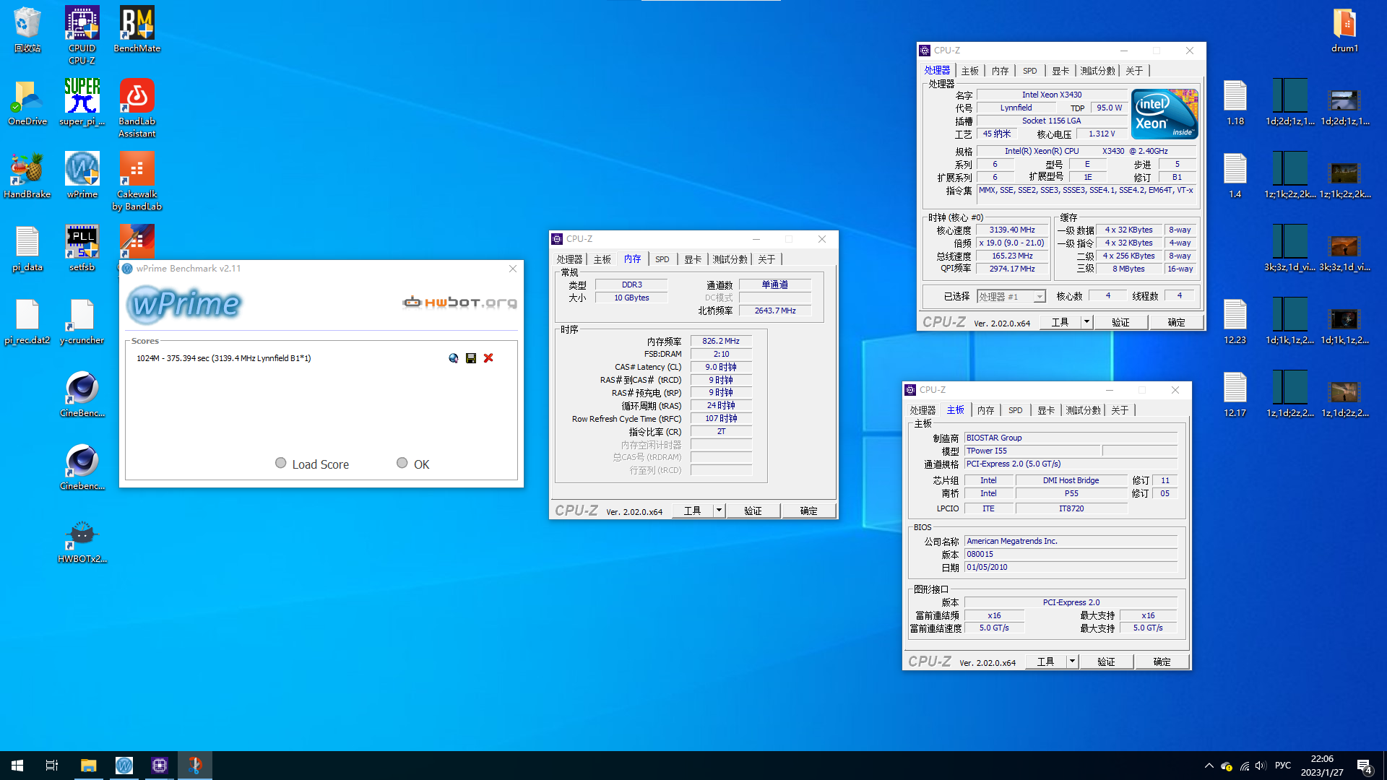Open 测试分数 tab in memory CPU-Z window
Screen dimensions: 1387x780
click(x=730, y=259)
